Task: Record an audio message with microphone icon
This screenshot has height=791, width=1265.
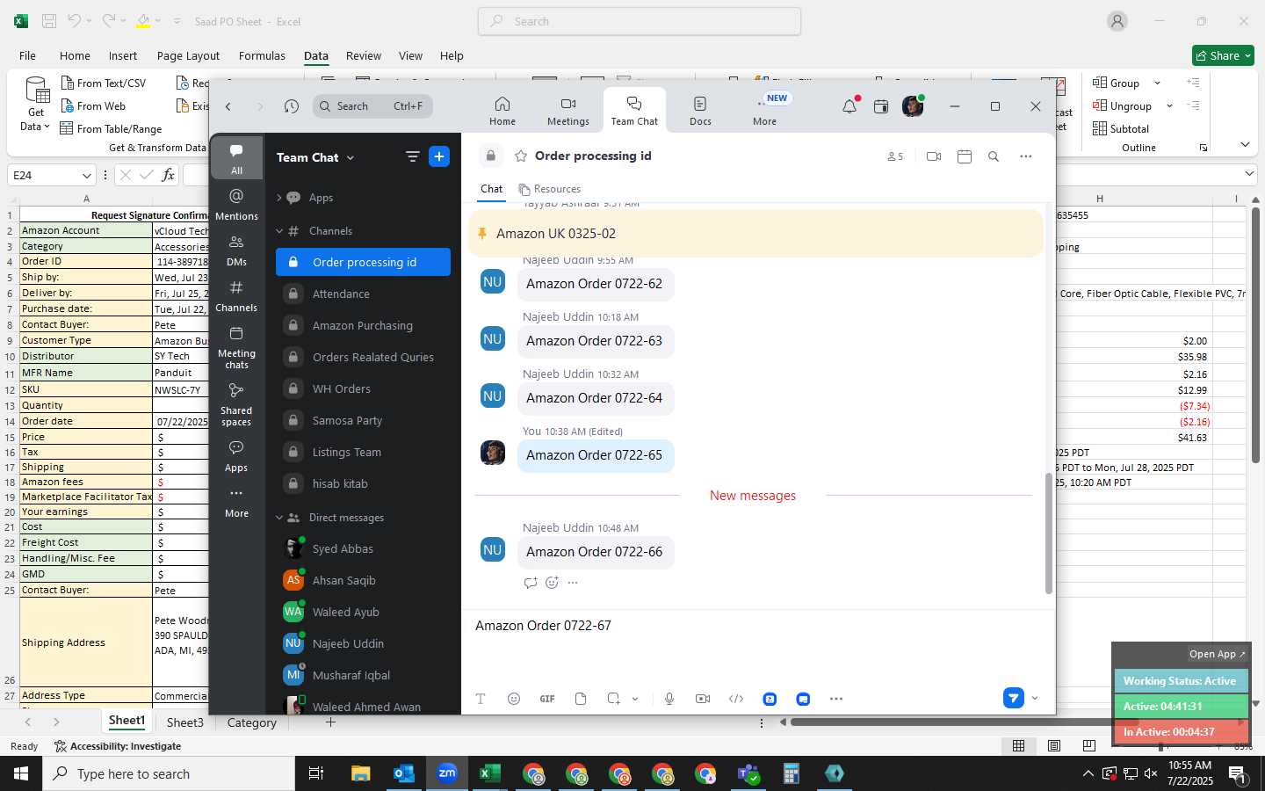Action: point(669,699)
